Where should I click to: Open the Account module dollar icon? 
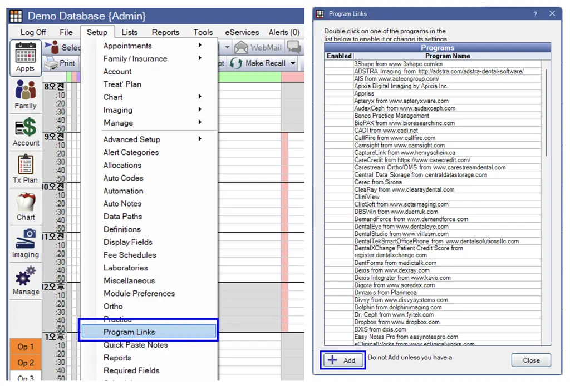pos(26,127)
